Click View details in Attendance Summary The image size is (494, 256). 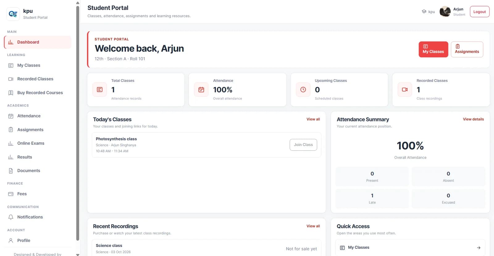tap(473, 119)
